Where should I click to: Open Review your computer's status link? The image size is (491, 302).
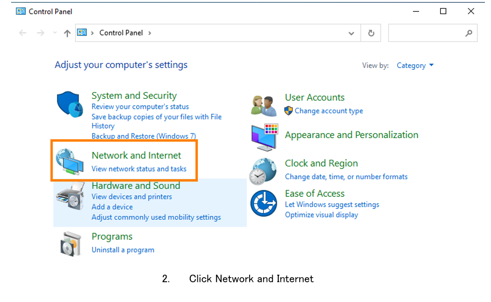(140, 107)
